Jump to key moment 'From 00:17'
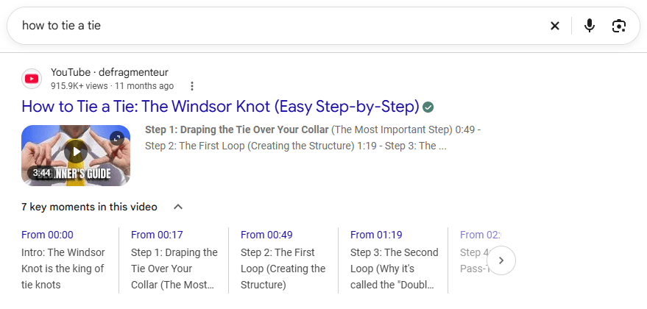 pyautogui.click(x=157, y=235)
